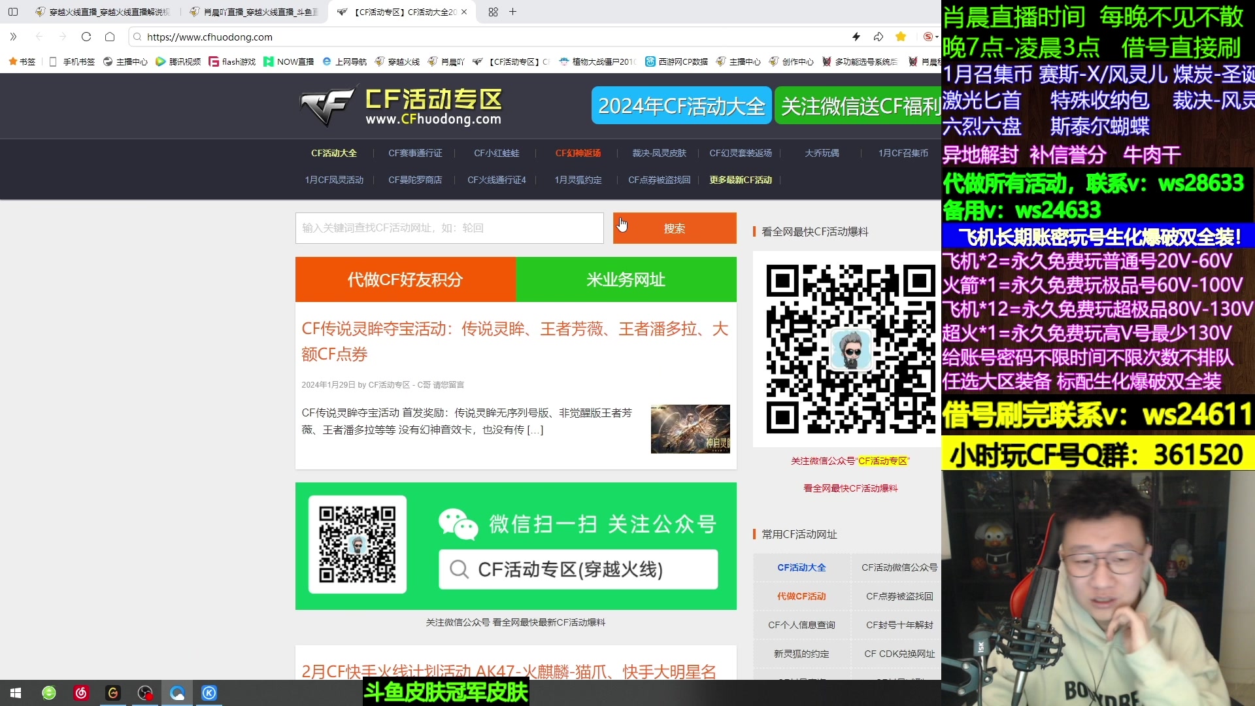Open sidebar link CF个人信息查询
Viewport: 1255px width, 706px height.
(x=801, y=625)
